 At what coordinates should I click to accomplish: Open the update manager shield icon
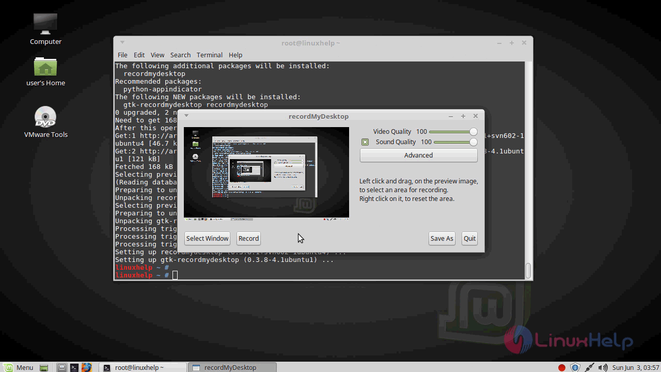pos(575,368)
